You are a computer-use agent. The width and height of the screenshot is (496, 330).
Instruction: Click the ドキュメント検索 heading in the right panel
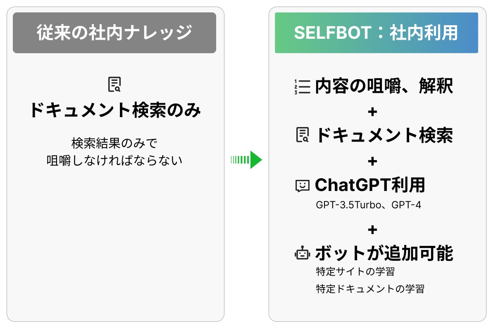click(384, 135)
